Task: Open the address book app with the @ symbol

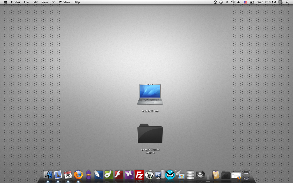Action: pyautogui.click(x=216, y=175)
